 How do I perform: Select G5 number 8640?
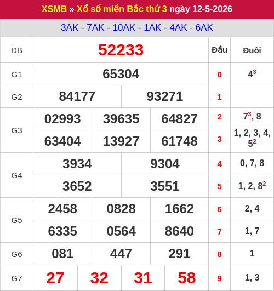pos(179,231)
